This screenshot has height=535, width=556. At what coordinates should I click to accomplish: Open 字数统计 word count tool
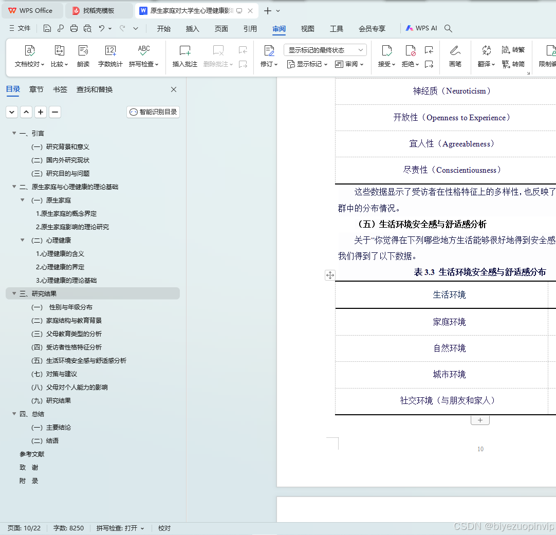click(x=110, y=57)
